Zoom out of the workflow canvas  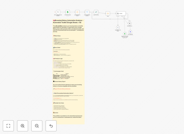(37, 126)
